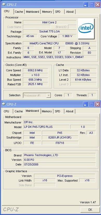
Task: Select Memory tab in upper window
Action: [x=47, y=12]
